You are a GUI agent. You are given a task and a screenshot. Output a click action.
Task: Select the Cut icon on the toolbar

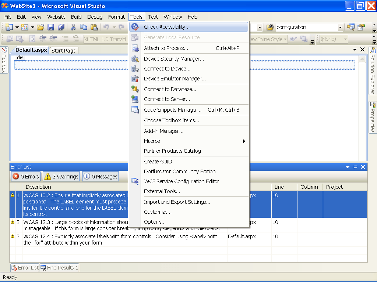point(73,27)
